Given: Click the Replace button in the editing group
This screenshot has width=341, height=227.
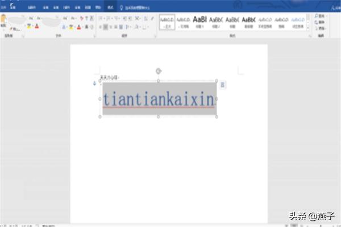Looking at the screenshot, I should tap(322, 22).
